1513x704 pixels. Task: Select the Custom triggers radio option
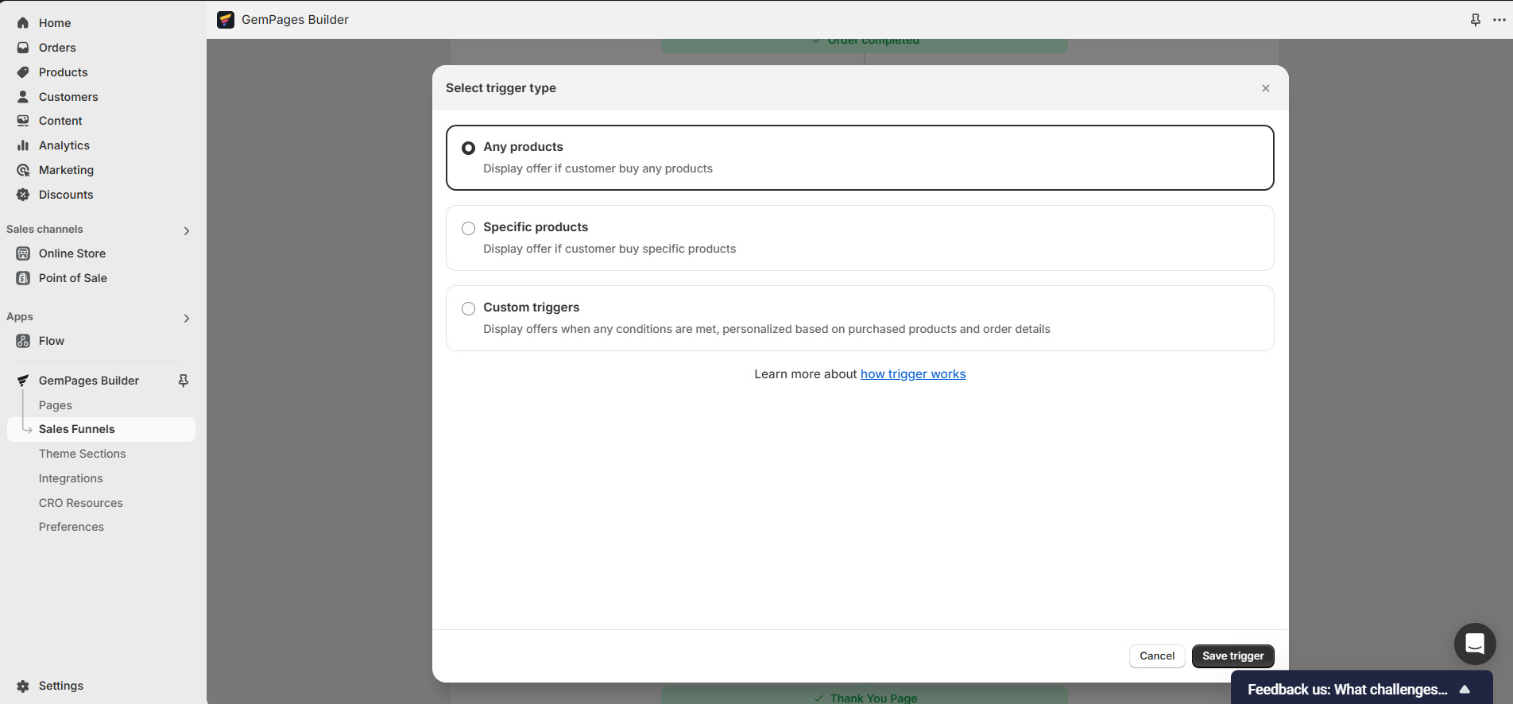point(469,309)
